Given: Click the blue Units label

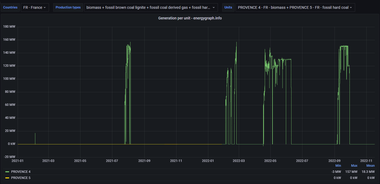Looking at the screenshot, I should point(228,7).
